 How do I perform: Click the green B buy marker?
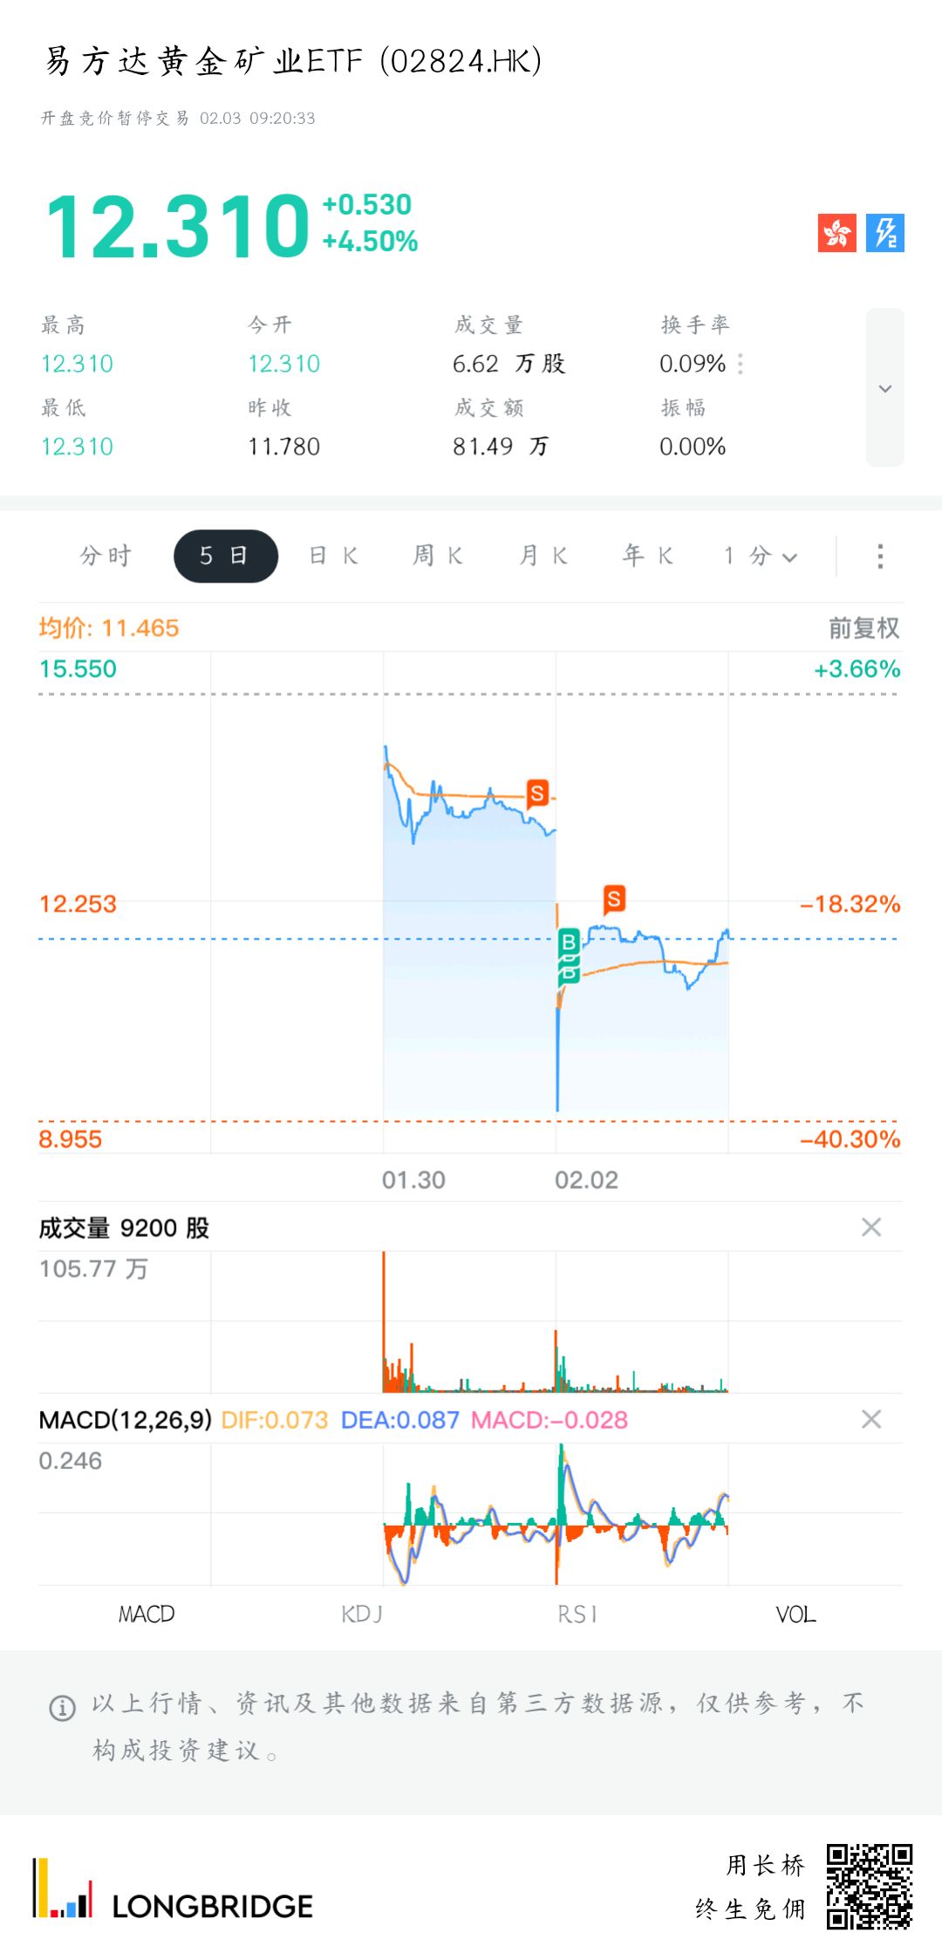coord(569,942)
